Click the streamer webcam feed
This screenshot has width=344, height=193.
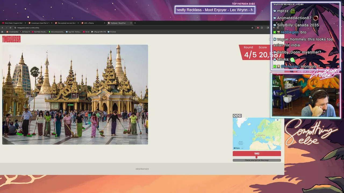pos(306,95)
